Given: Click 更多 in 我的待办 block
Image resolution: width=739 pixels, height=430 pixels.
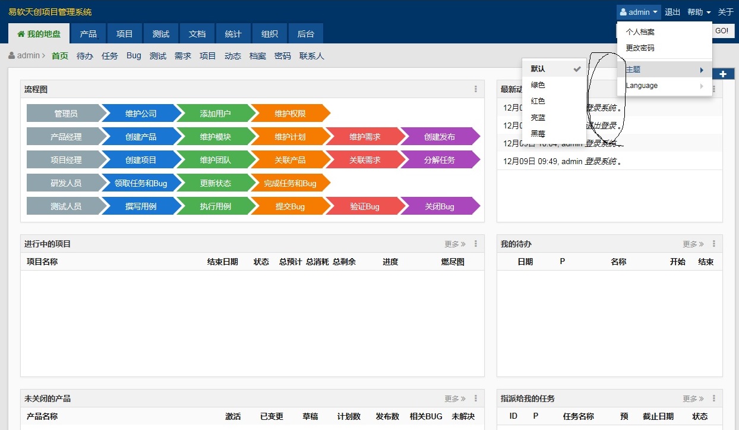Looking at the screenshot, I should [693, 244].
